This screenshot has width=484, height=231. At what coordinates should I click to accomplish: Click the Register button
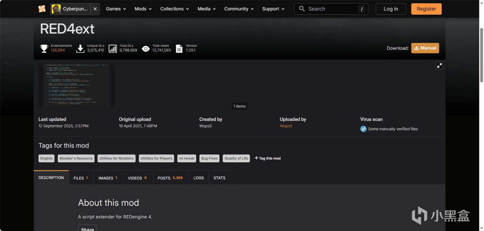pos(426,9)
